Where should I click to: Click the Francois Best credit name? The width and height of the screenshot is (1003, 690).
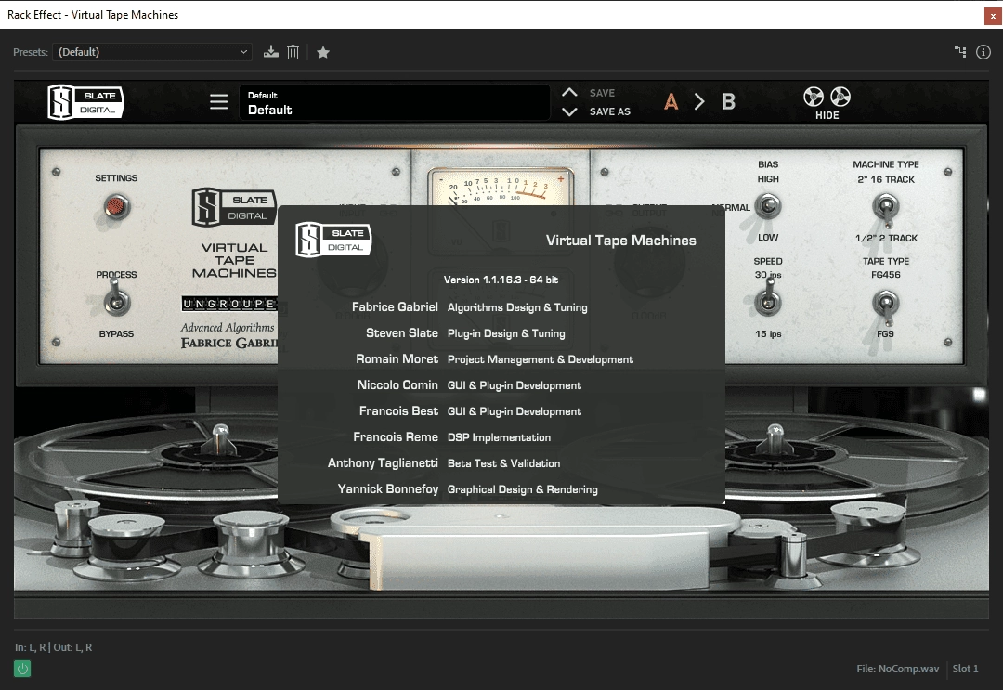pos(398,410)
